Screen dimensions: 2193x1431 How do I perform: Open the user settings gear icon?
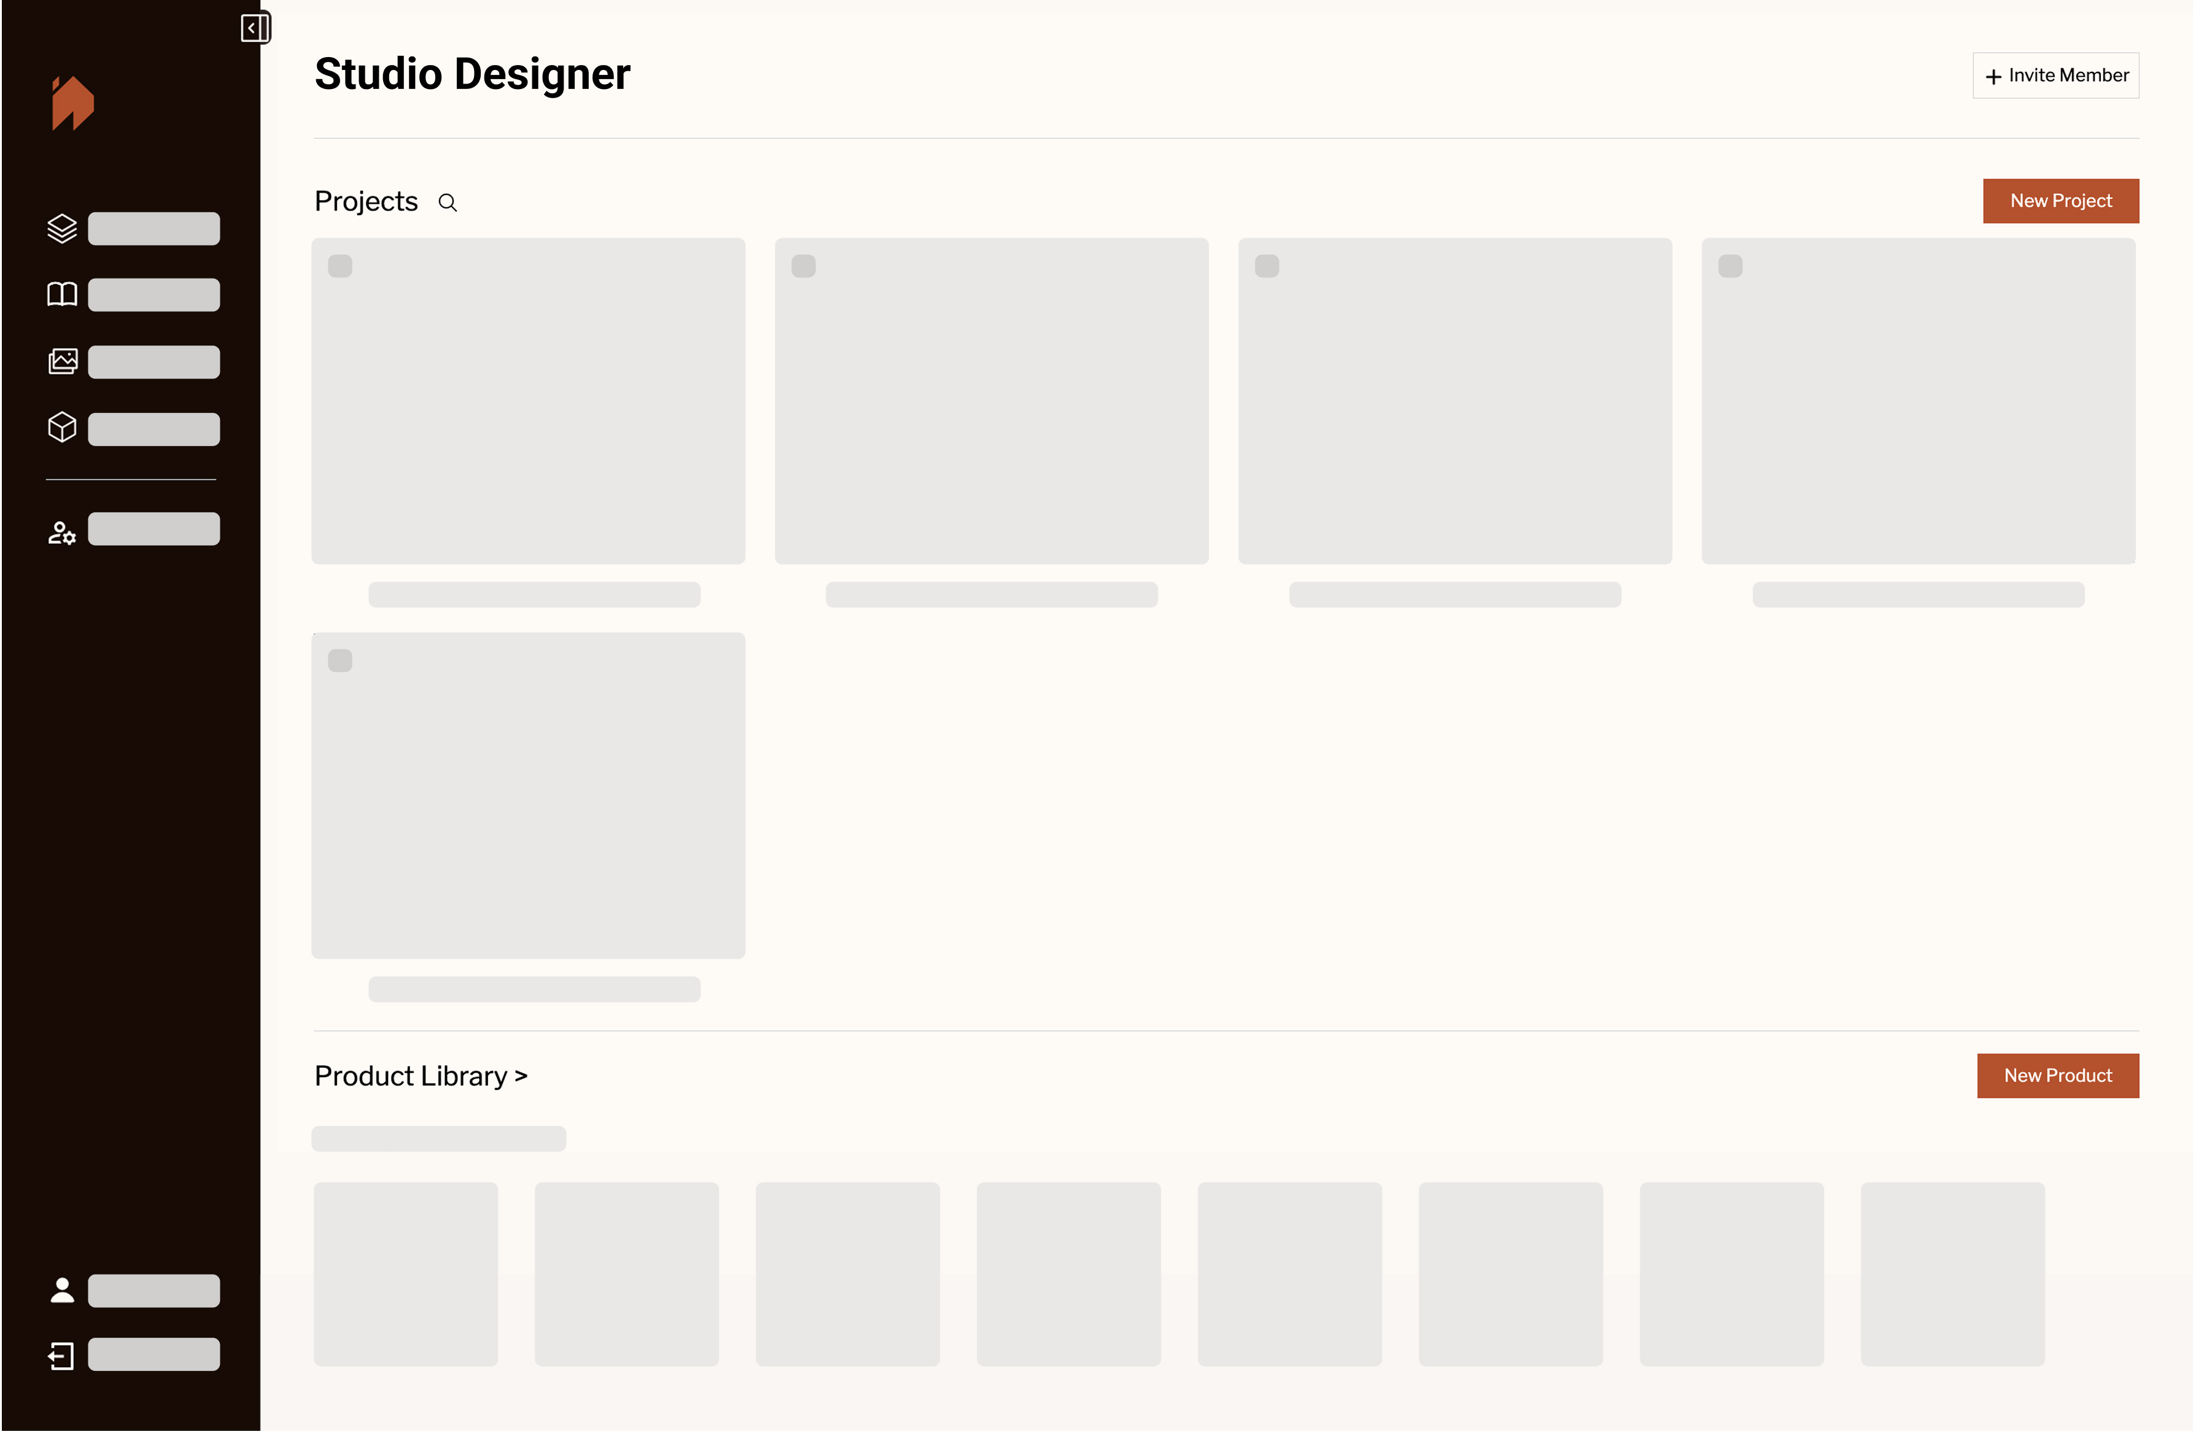[x=62, y=532]
